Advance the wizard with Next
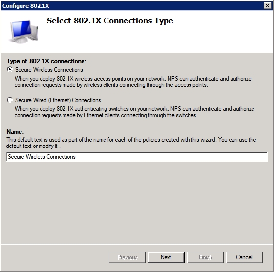Image resolution: width=274 pixels, height=272 pixels. (166, 257)
